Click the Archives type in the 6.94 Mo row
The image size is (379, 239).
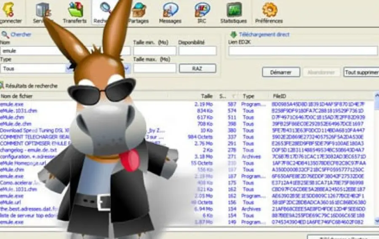(251, 209)
